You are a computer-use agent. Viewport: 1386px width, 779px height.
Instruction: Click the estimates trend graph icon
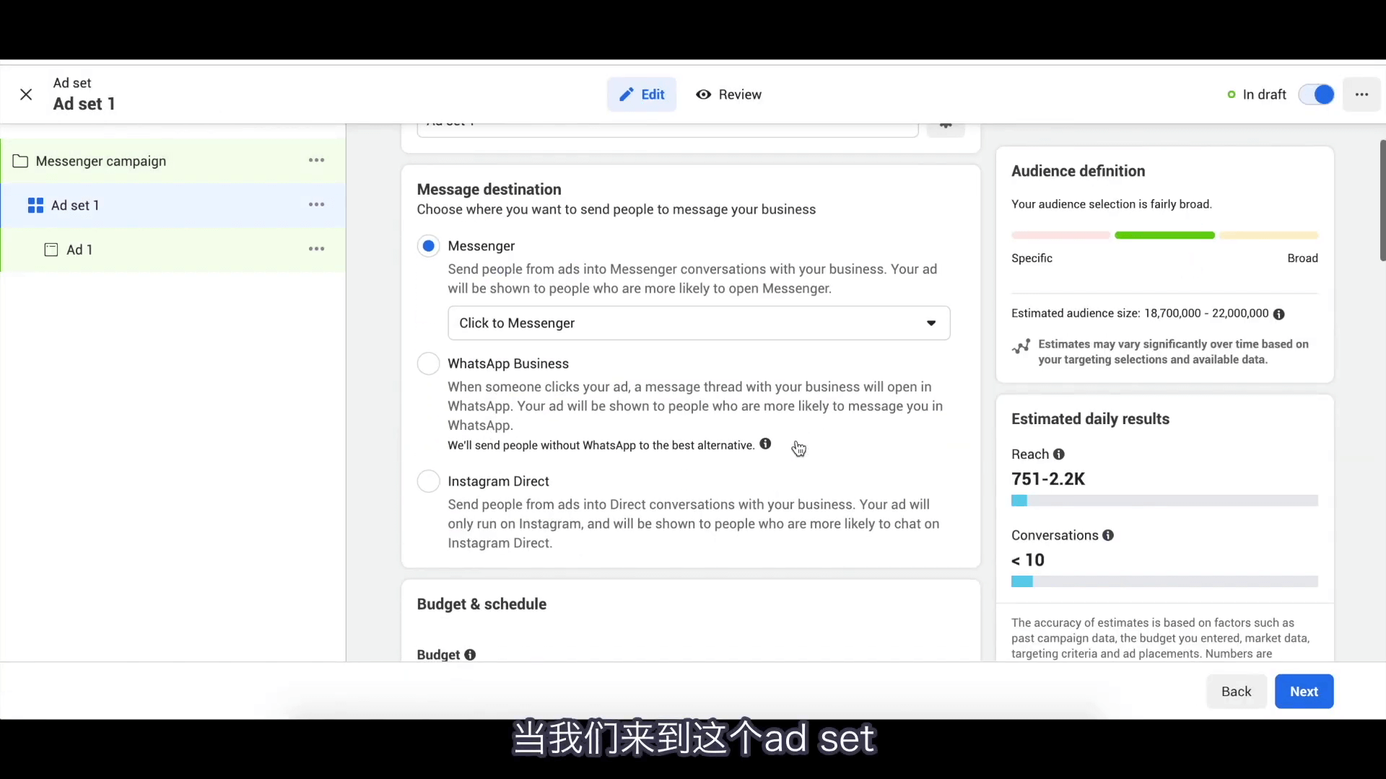coord(1021,347)
